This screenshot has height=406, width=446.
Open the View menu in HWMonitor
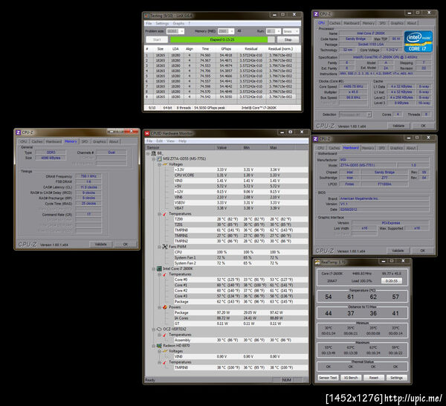[x=170, y=141]
